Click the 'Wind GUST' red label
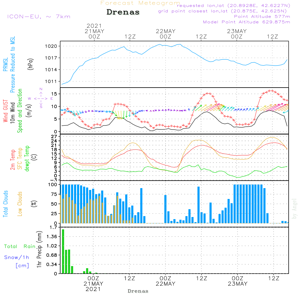 [5, 111]
